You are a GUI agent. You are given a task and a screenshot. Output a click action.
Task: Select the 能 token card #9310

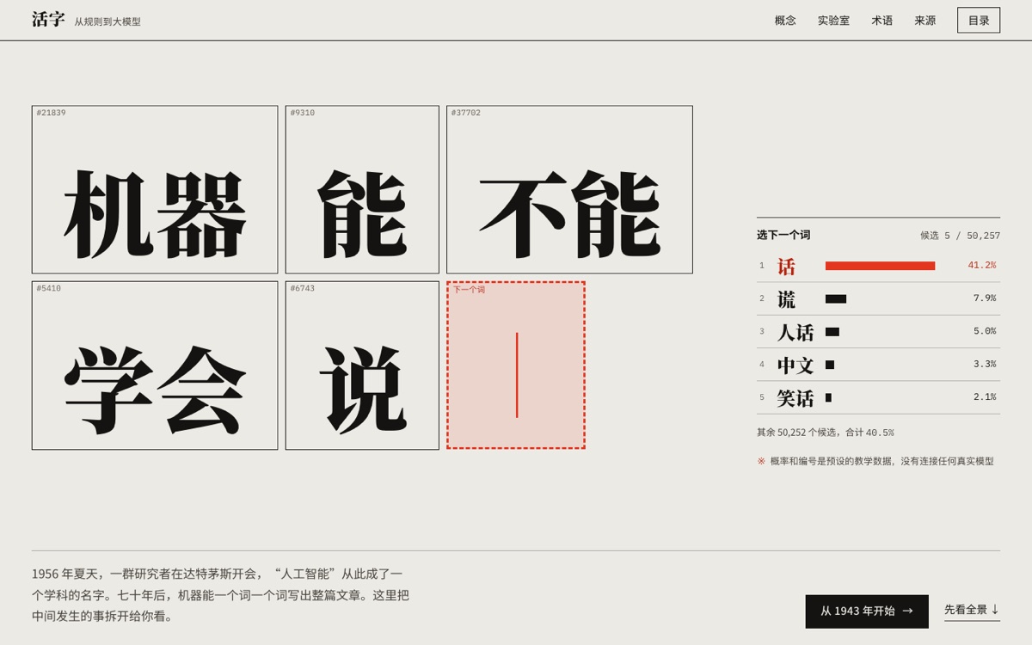pos(362,190)
